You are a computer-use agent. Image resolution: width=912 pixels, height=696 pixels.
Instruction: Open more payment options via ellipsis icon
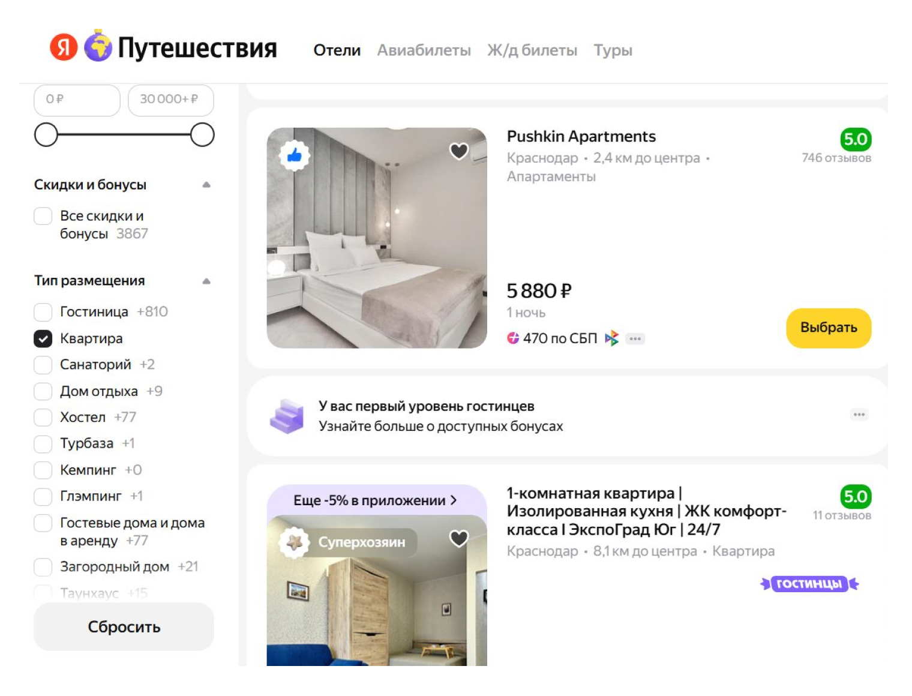(x=635, y=338)
